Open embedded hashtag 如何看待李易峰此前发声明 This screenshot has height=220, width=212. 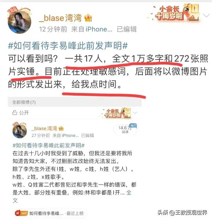(x=48, y=145)
